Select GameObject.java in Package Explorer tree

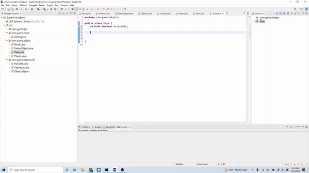[24, 48]
